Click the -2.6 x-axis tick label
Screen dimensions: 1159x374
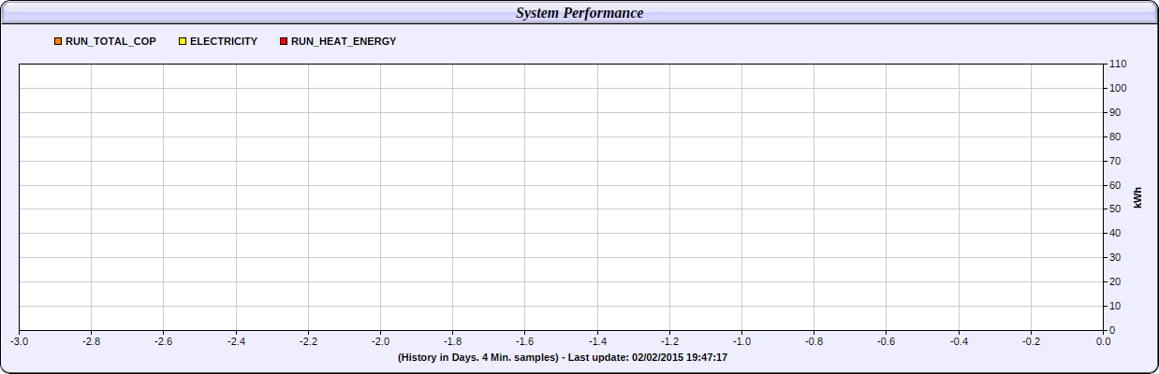[x=164, y=341]
